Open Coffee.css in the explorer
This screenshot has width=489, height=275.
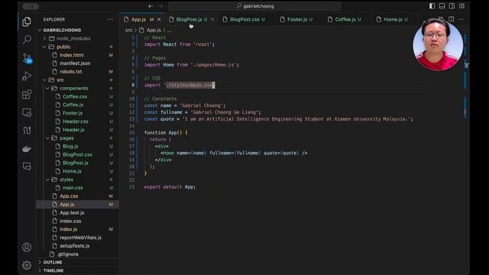(x=75, y=97)
